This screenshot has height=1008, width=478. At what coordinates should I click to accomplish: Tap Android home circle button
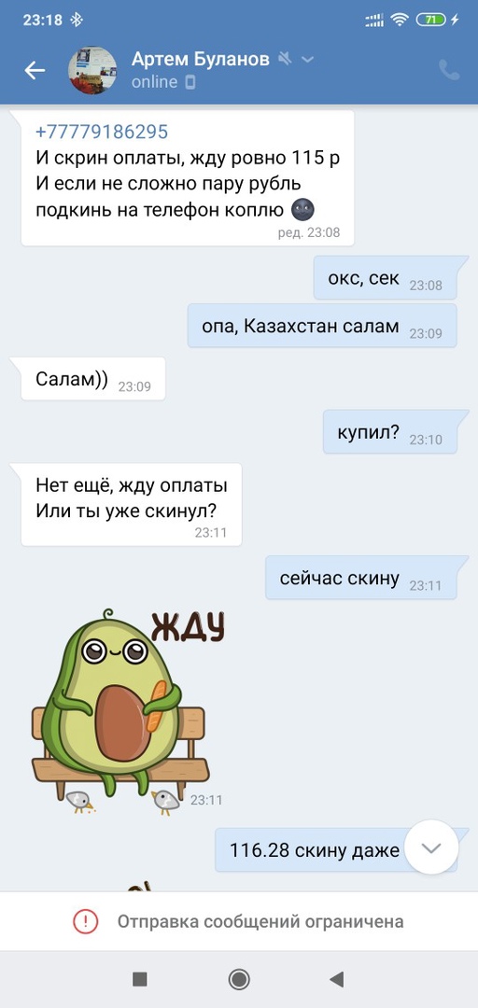(x=239, y=979)
